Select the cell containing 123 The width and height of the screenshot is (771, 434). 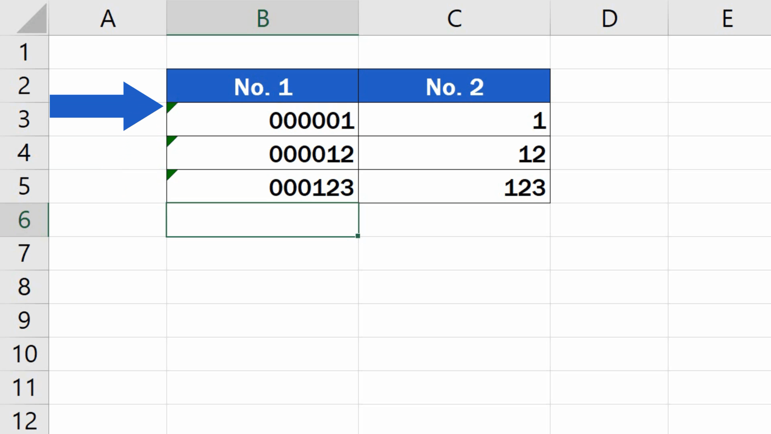(454, 186)
